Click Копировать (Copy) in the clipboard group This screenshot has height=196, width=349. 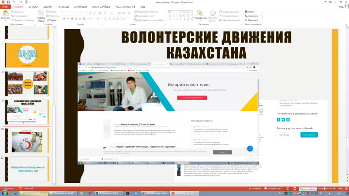pos(19,16)
